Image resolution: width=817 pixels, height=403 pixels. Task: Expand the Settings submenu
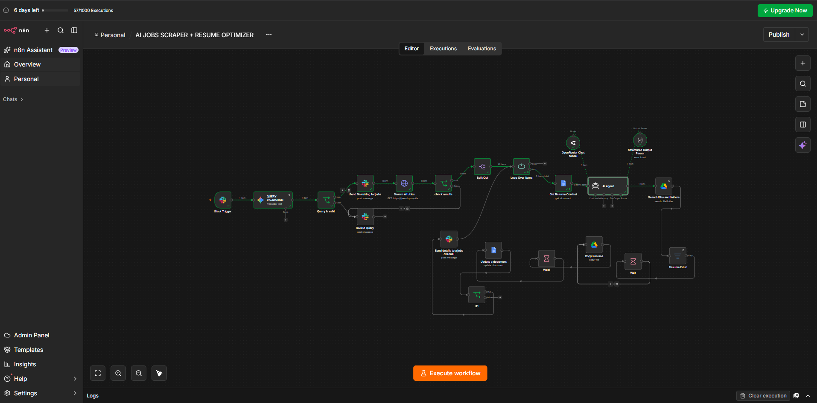[x=75, y=393]
